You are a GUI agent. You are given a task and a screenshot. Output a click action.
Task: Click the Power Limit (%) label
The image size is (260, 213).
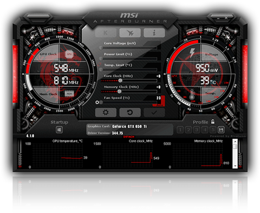(x=118, y=54)
